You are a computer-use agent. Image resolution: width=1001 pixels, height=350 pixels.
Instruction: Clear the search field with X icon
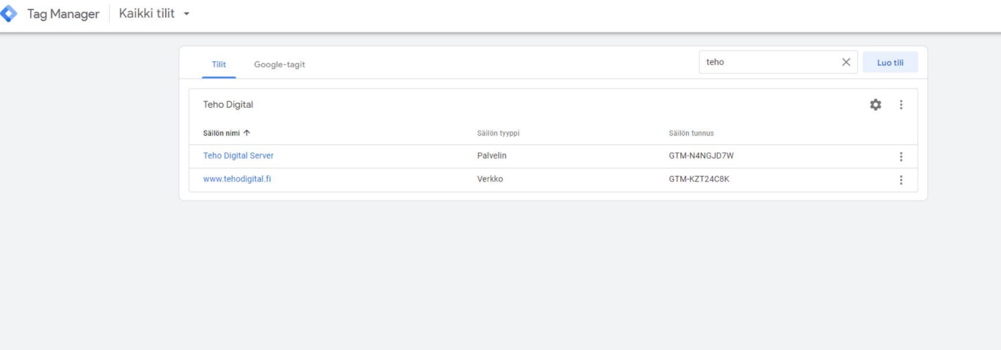845,62
